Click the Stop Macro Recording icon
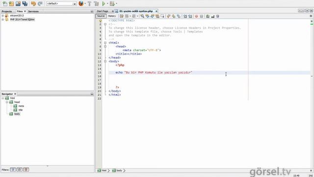The width and height of the screenshot is (314, 177). pos(202,16)
